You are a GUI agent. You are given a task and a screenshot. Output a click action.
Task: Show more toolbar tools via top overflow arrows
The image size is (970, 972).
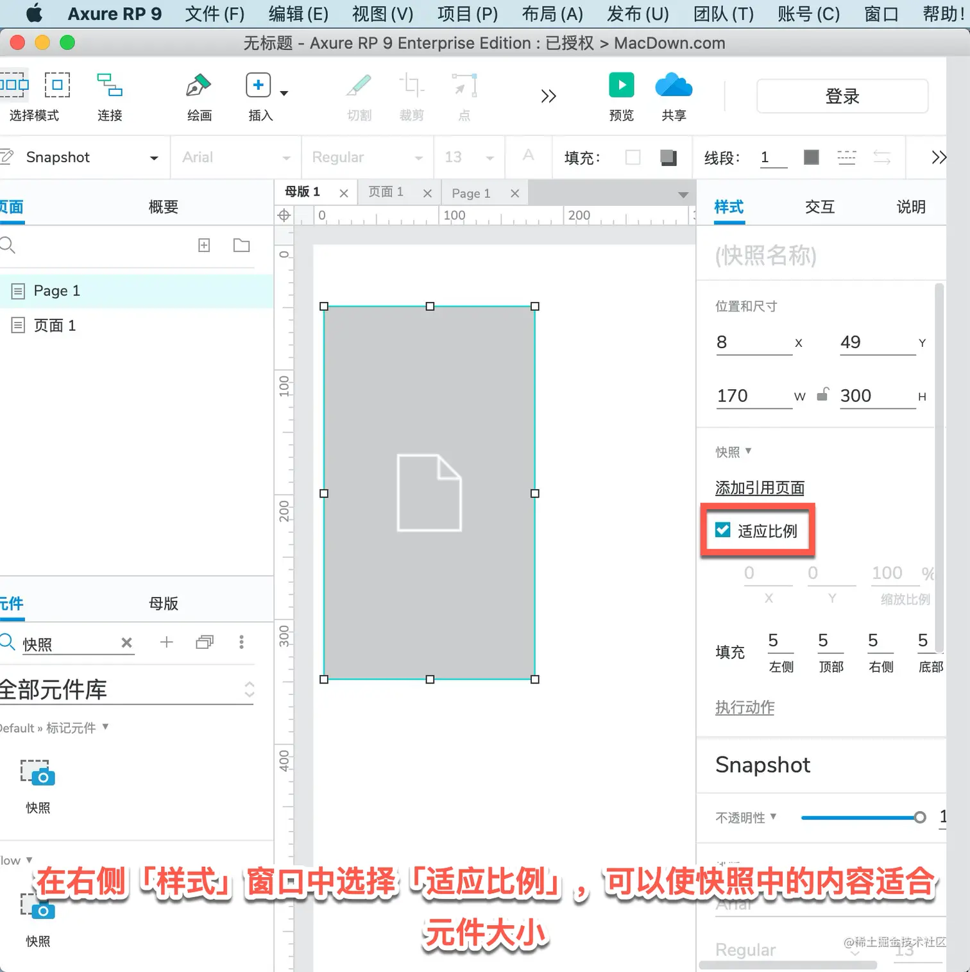pos(549,96)
